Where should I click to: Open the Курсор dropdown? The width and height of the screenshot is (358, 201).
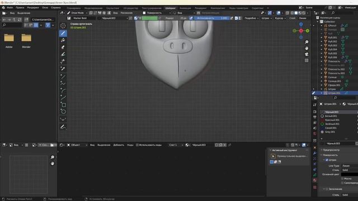[x=280, y=18]
